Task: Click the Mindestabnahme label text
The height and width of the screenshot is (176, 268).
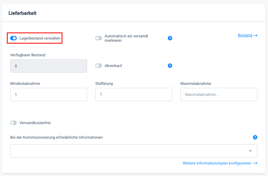Action: coord(25,83)
